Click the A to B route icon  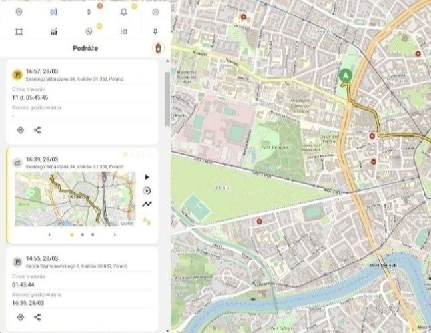(x=147, y=221)
